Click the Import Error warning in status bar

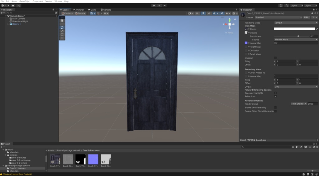coord(16,174)
